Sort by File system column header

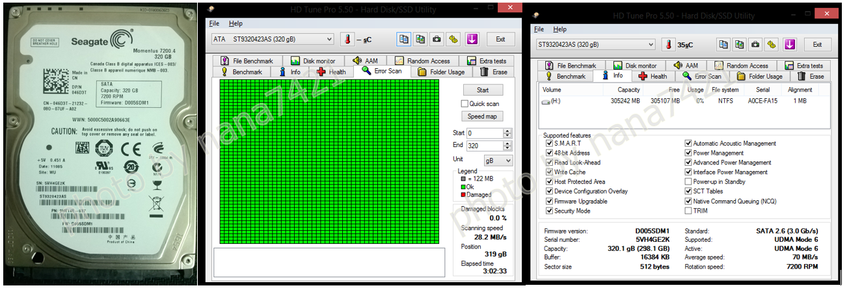point(725,90)
